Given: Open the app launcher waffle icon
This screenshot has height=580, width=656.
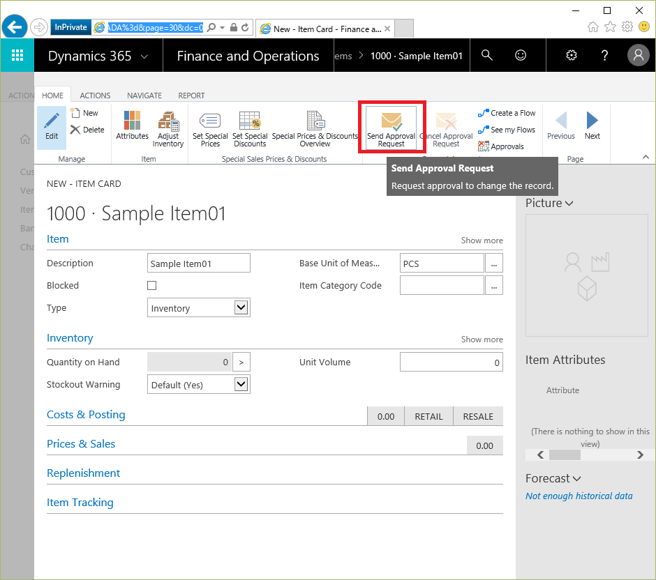Looking at the screenshot, I should tap(17, 55).
